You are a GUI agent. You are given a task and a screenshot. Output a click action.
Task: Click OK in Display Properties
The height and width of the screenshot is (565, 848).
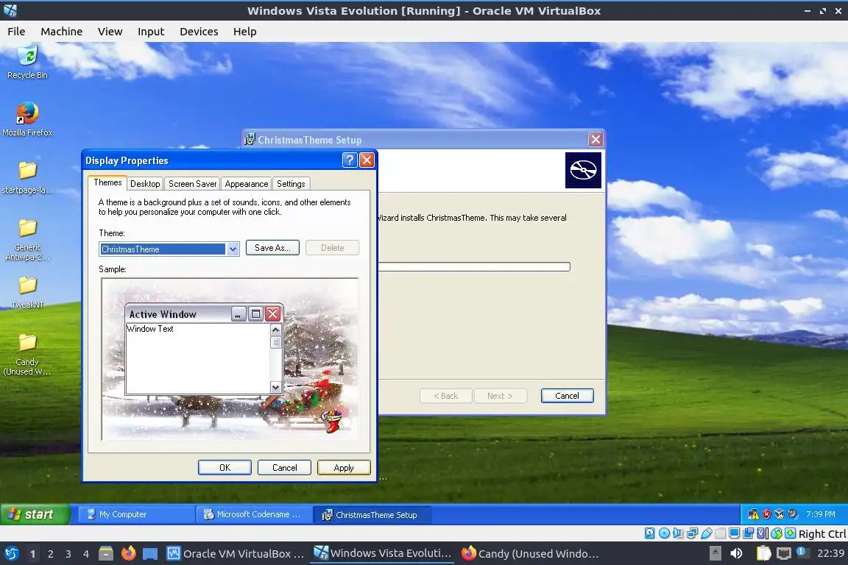pyautogui.click(x=225, y=468)
